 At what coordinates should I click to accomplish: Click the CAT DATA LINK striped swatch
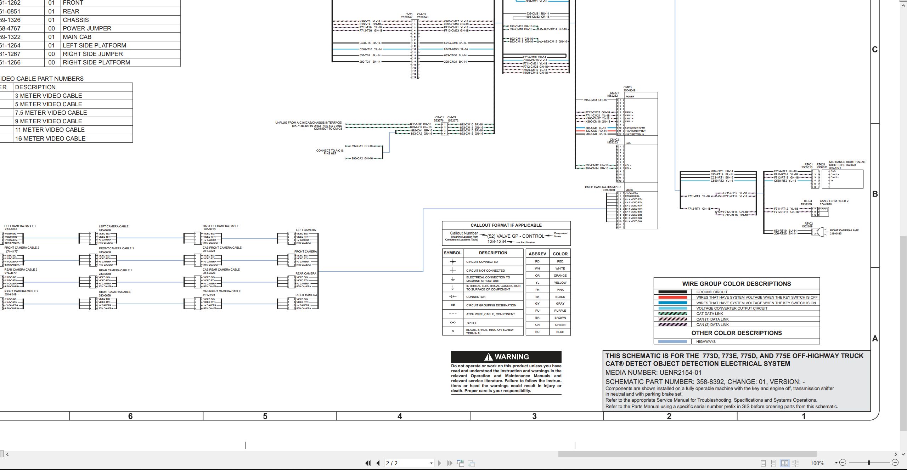click(x=672, y=314)
